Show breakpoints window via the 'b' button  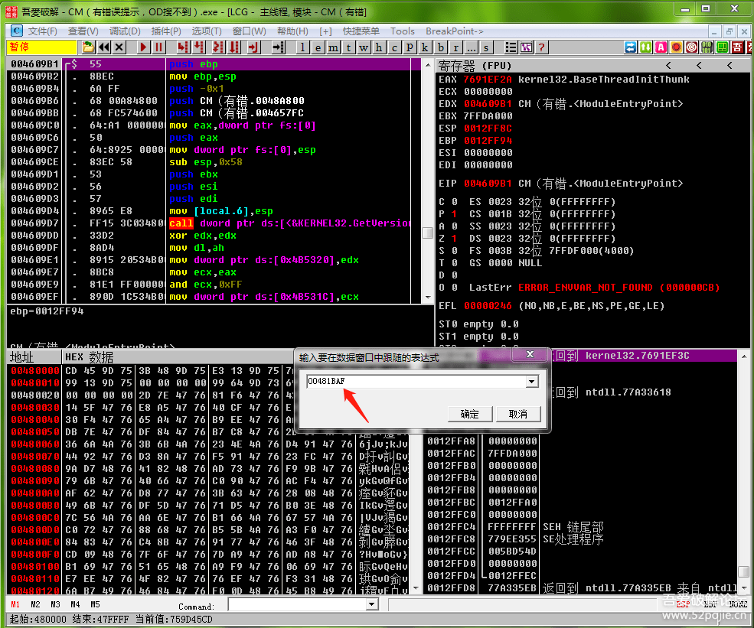(439, 47)
